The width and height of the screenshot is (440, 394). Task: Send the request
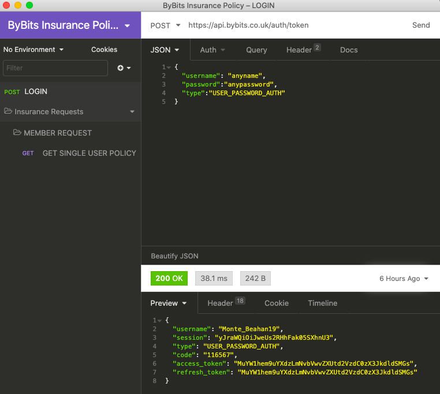coord(421,25)
